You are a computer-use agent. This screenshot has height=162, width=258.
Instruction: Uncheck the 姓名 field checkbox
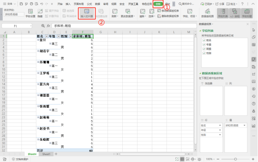pos(204,40)
